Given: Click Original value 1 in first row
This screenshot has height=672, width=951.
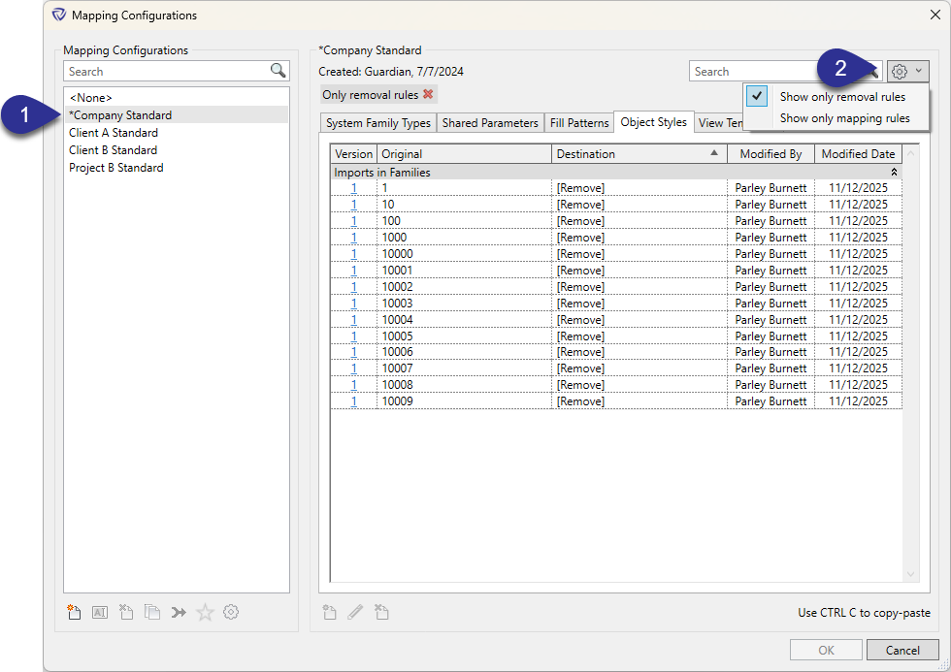Looking at the screenshot, I should point(384,188).
